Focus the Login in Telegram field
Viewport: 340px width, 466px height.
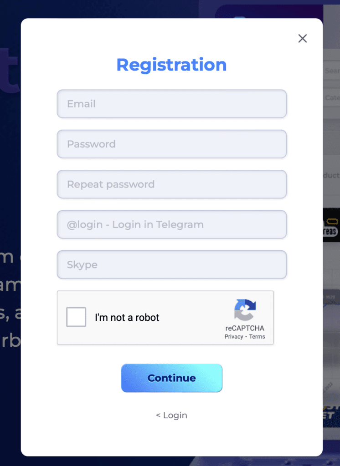click(x=172, y=224)
